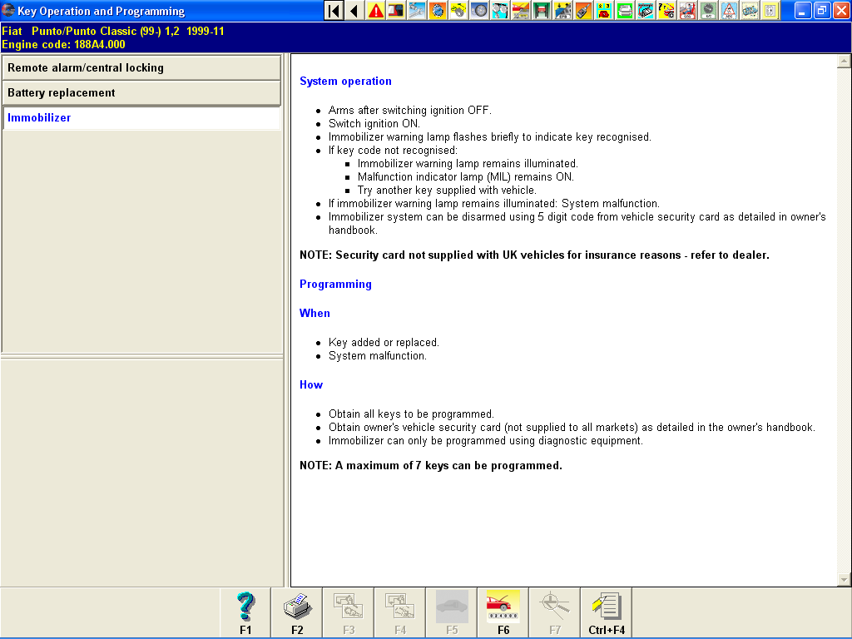
Task: Click 'Malfunction indicator lamp (MIL) remains ON.'
Action: tap(466, 176)
